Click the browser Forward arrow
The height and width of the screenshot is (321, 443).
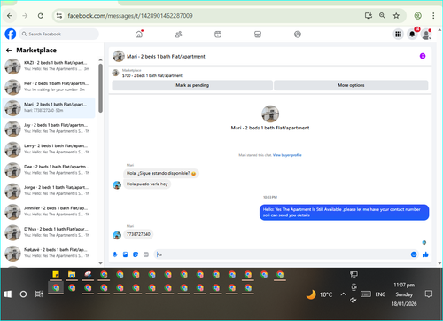(x=25, y=16)
